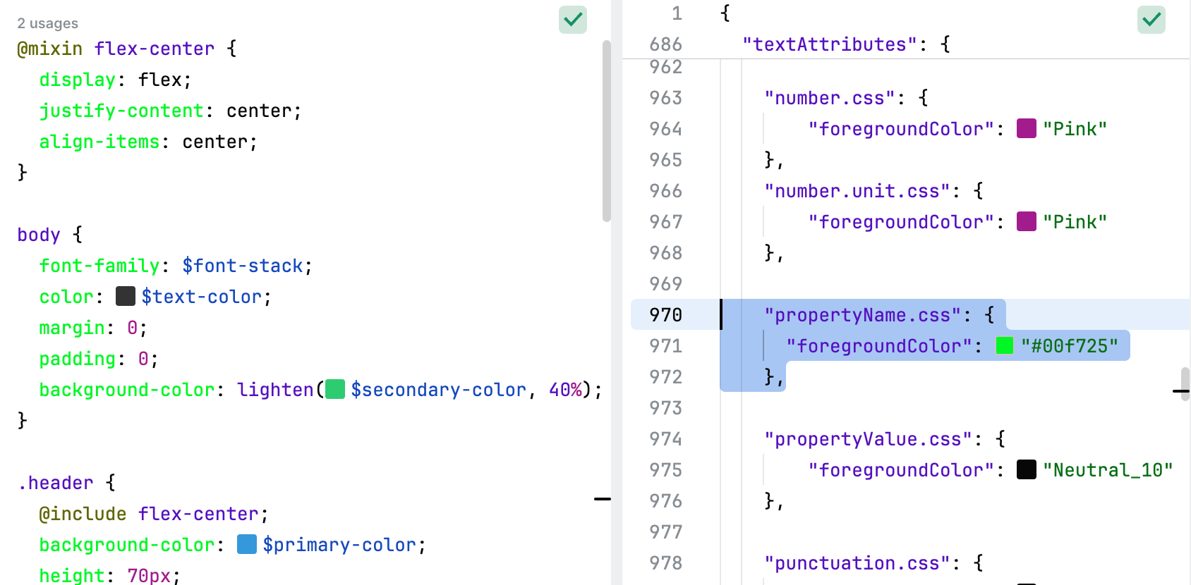The height and width of the screenshot is (585, 1191).
Task: Click the blue swatch beside $primary-color
Action: click(247, 544)
